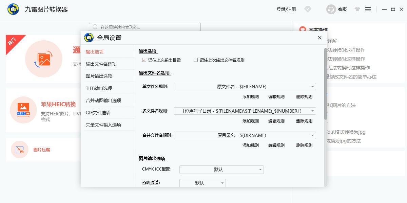Uncheck 记住上次输出目录 checkbox
The height and width of the screenshot is (203, 407).
144,60
